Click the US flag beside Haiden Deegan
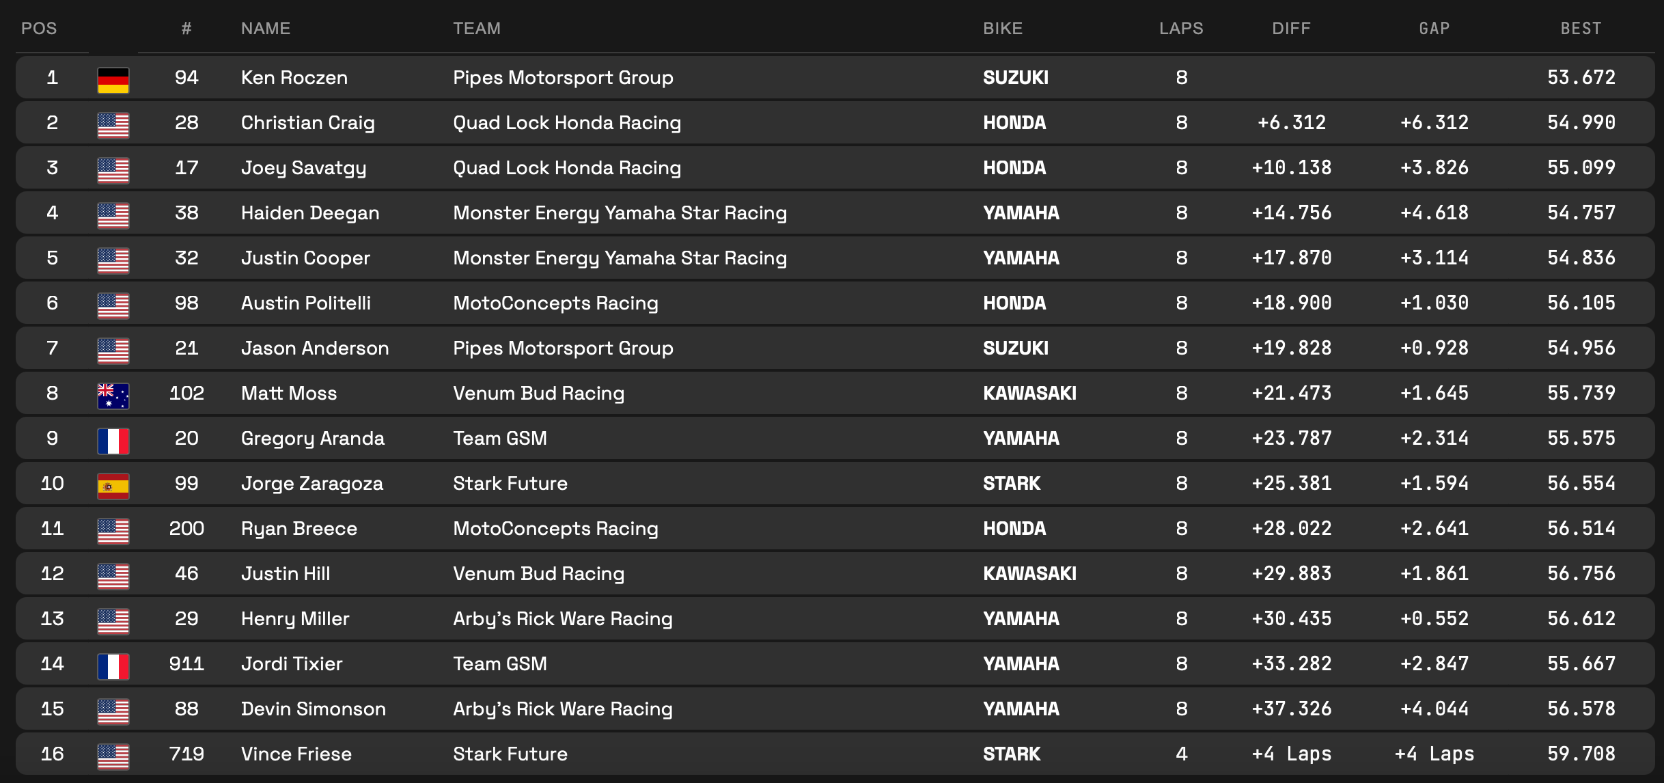Image resolution: width=1664 pixels, height=783 pixels. 113,215
